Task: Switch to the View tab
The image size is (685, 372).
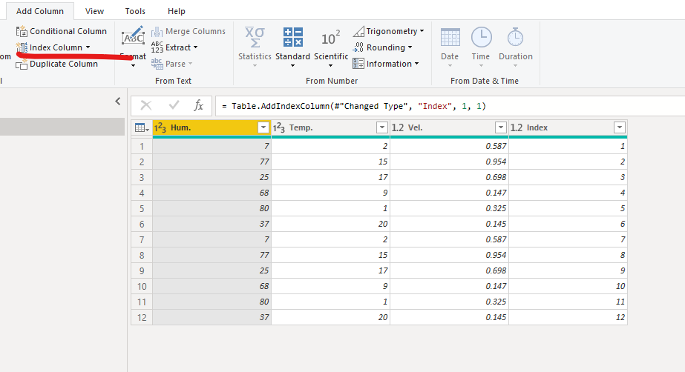Action: pos(94,11)
